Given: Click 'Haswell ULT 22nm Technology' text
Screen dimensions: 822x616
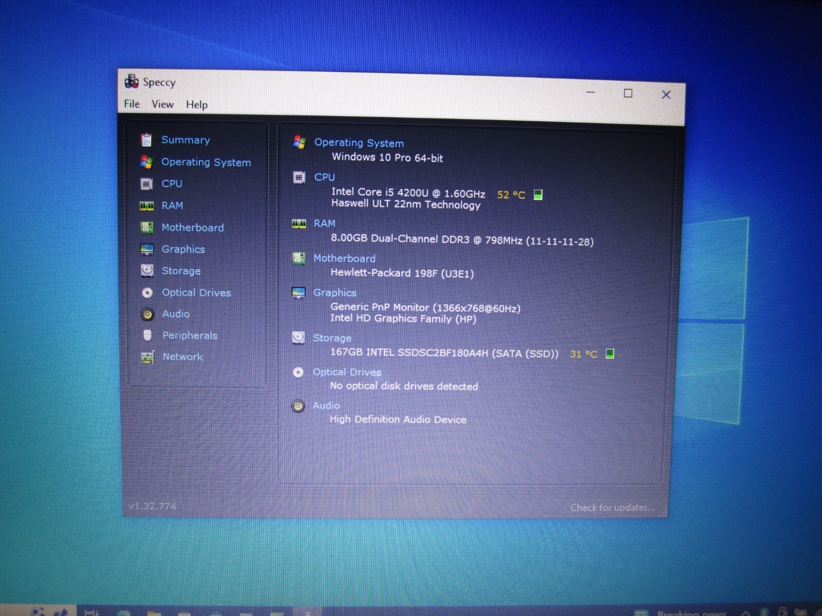Looking at the screenshot, I should (406, 204).
